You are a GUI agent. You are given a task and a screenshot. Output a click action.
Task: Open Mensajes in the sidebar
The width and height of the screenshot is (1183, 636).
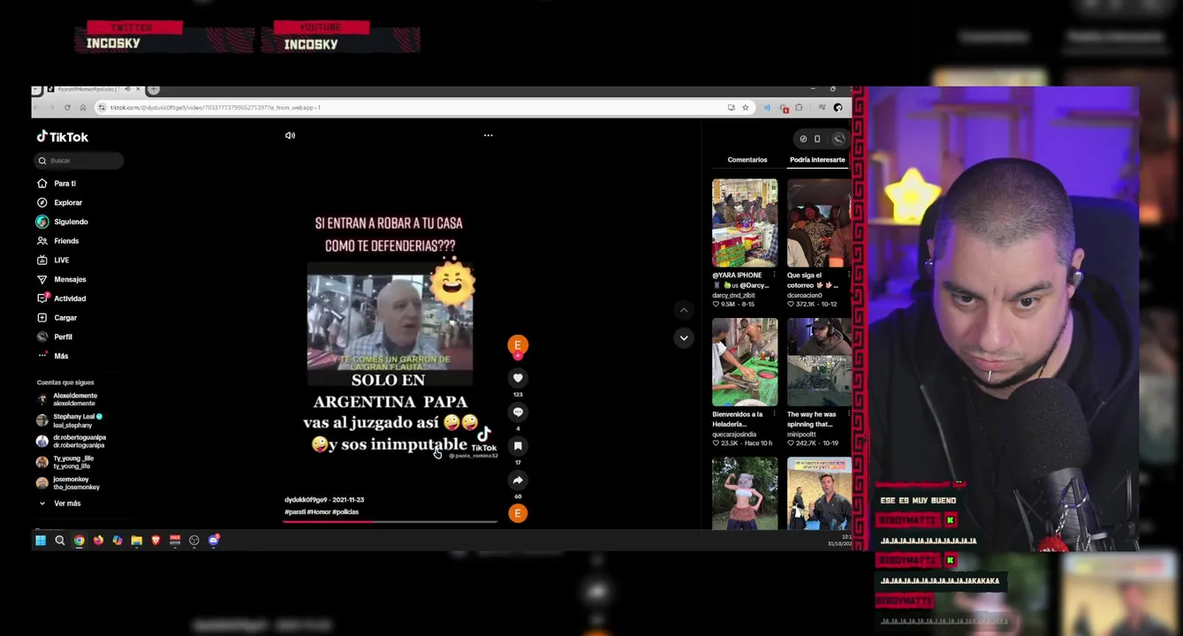coord(61,279)
